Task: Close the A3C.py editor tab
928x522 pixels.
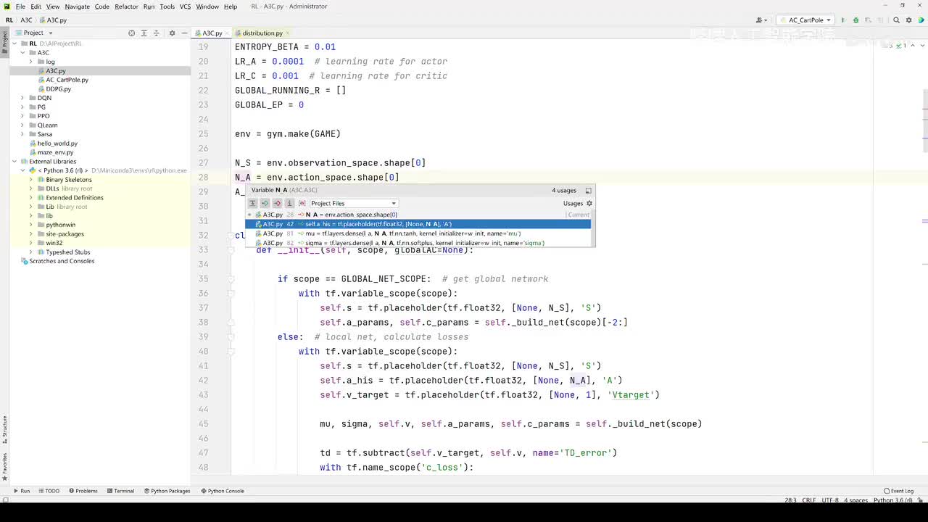Action: 227,33
